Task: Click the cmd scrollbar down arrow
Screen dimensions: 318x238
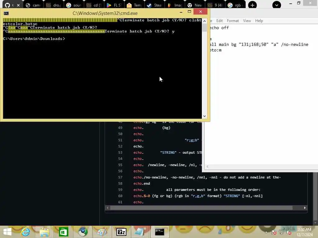Action: click(x=204, y=116)
